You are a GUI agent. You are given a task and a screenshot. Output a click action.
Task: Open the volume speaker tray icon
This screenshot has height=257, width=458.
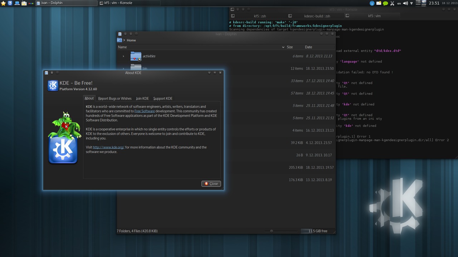405,3
